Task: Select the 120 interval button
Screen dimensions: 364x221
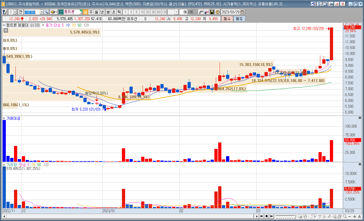Action: coord(164,12)
